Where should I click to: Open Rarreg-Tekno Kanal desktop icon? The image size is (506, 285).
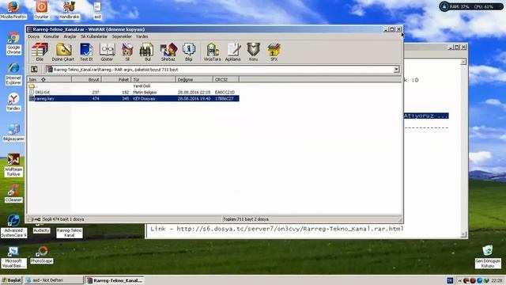[69, 232]
